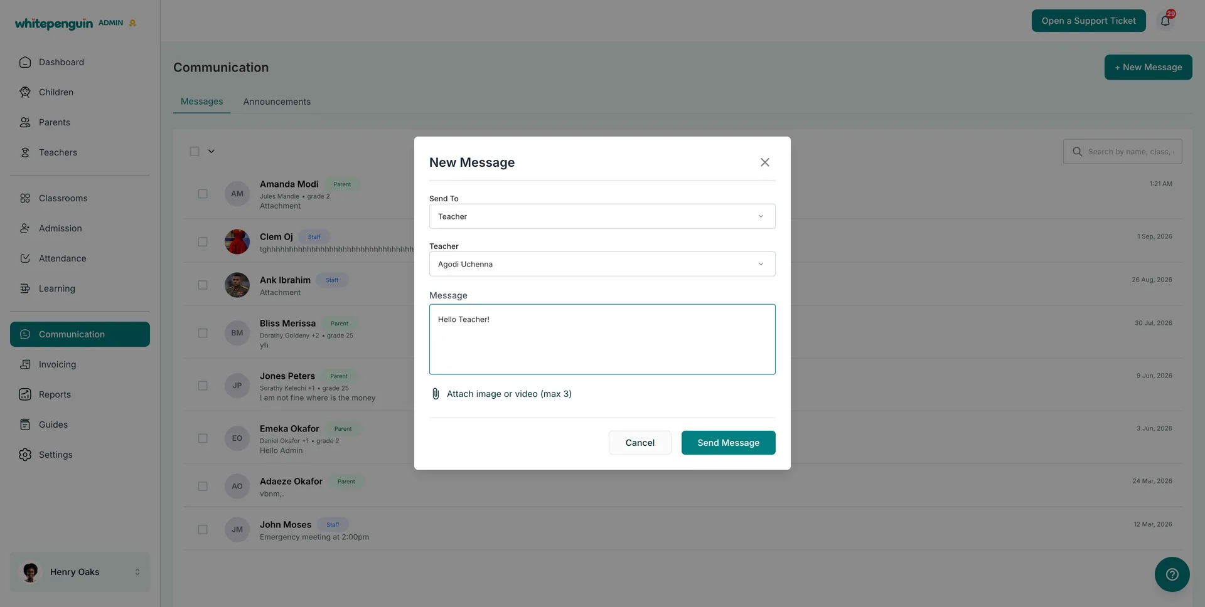Expand bulk selection chevron menu

pyautogui.click(x=212, y=151)
